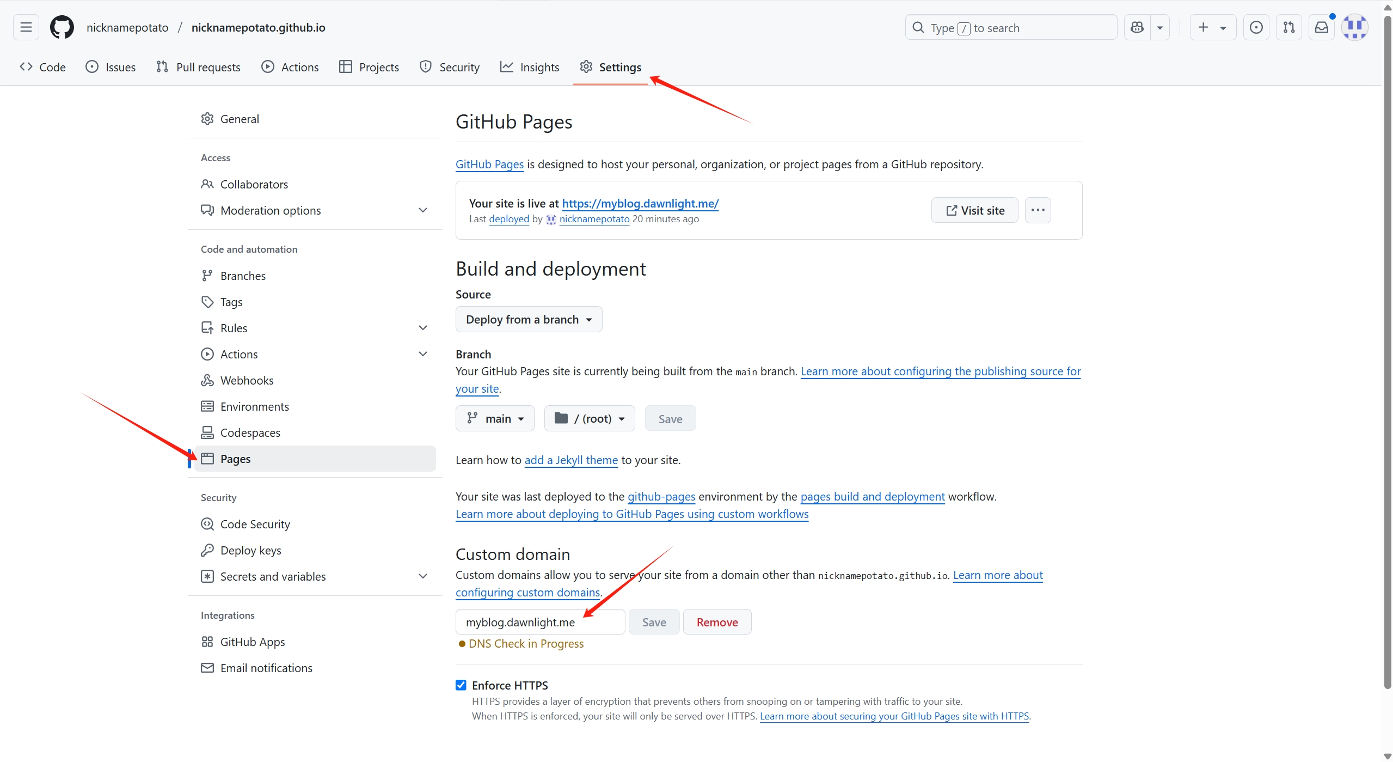The width and height of the screenshot is (1393, 762).
Task: Open the Deploy from a branch dropdown
Action: (x=529, y=320)
